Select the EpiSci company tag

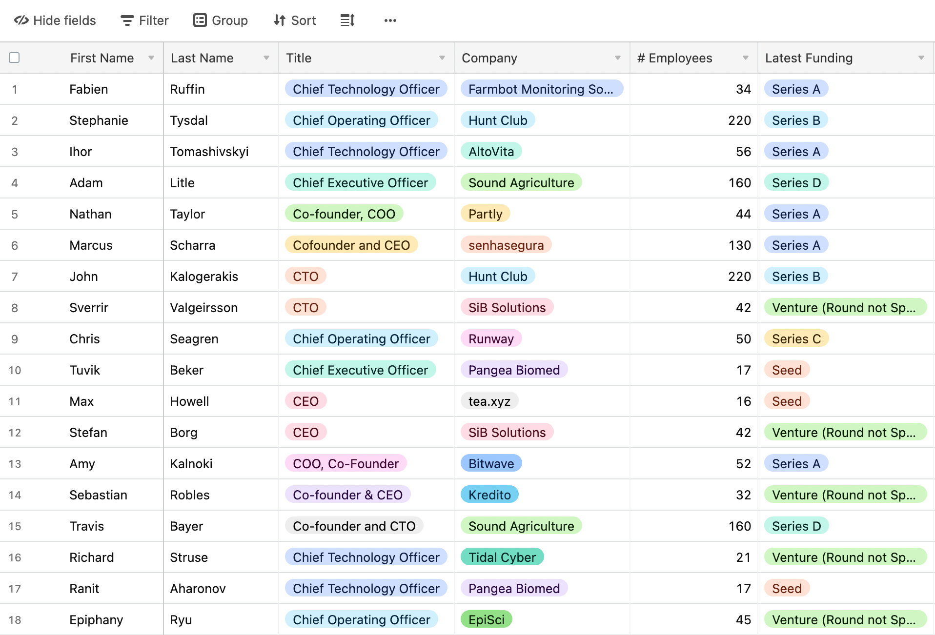[x=487, y=620]
